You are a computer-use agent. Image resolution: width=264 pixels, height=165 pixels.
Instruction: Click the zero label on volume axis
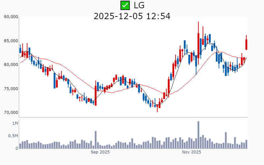tap(17, 148)
